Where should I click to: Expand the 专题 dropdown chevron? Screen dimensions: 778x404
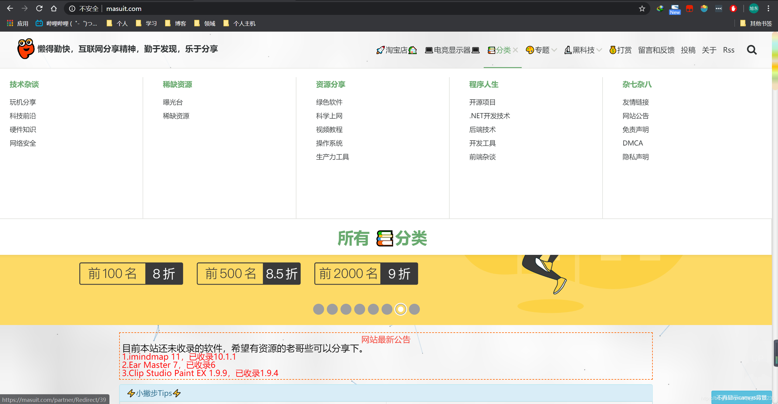click(555, 50)
